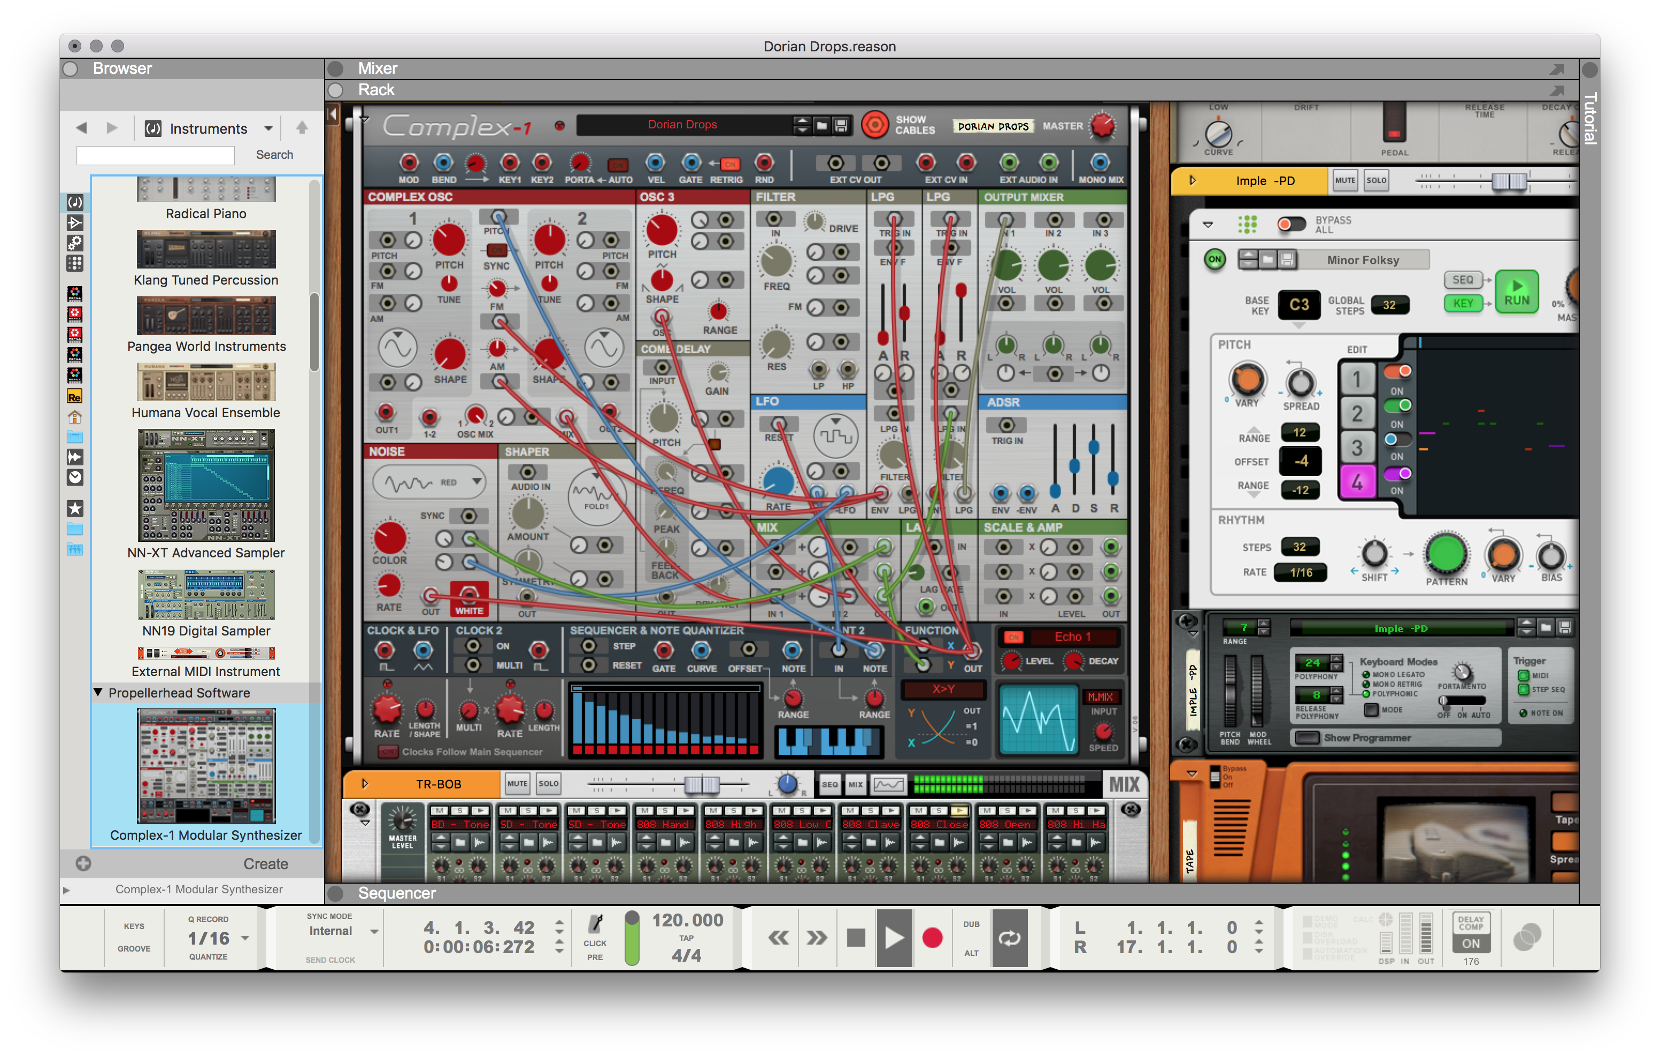Screen dimensions: 1660x1058
Task: Mute the TR-BOB device
Action: (x=517, y=784)
